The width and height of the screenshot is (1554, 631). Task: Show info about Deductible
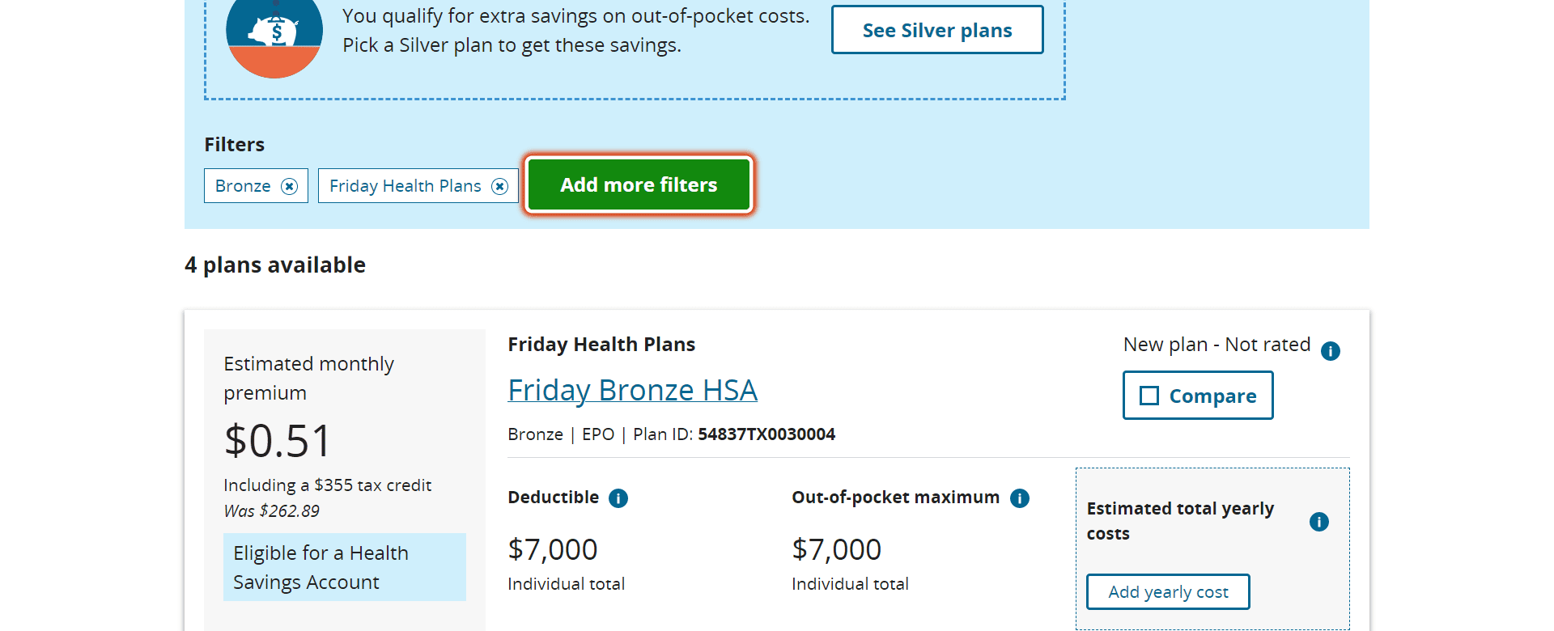(x=618, y=498)
